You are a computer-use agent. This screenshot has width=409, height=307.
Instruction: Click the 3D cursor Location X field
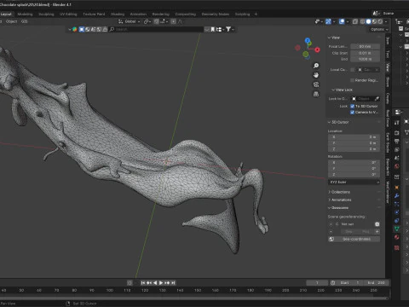(354, 137)
